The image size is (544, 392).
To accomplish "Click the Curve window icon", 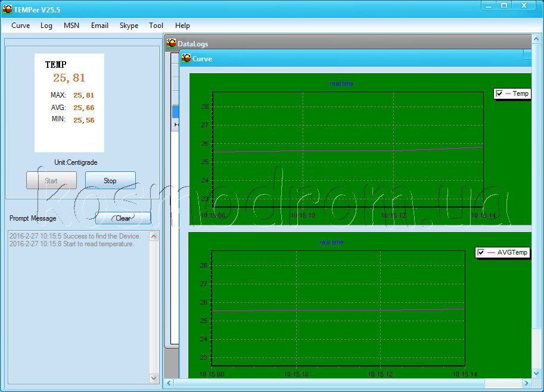I will [186, 58].
